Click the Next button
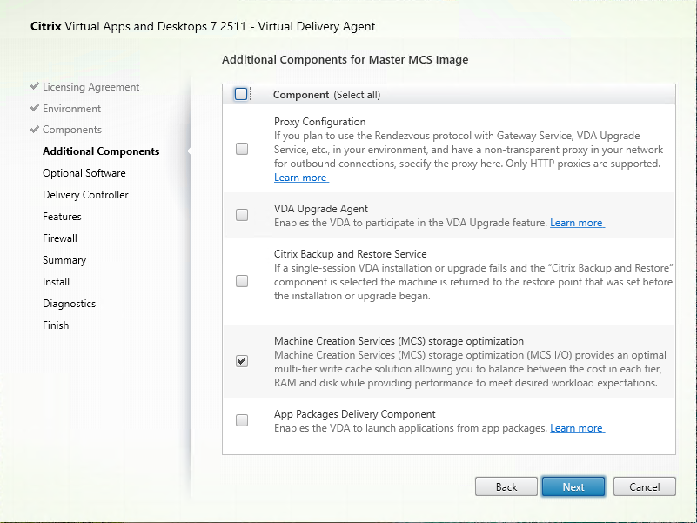Viewport: 697px width, 523px height. [x=573, y=486]
